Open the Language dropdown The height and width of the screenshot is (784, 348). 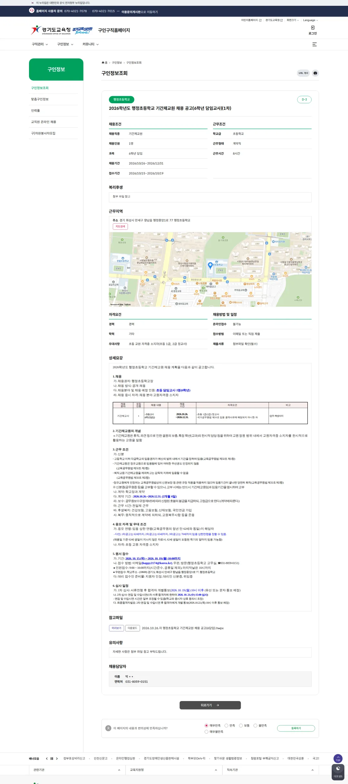[x=310, y=20]
